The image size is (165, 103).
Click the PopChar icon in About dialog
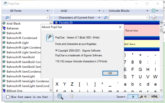coord(50,38)
